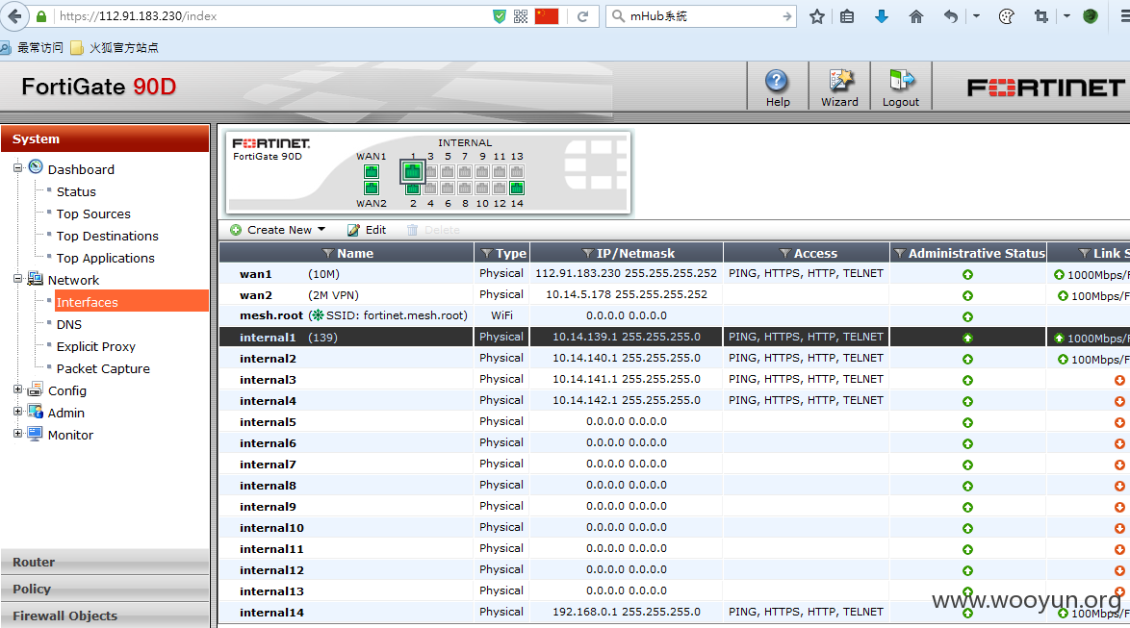Sort by Administrative Status column header
1130x628 pixels.
click(968, 253)
